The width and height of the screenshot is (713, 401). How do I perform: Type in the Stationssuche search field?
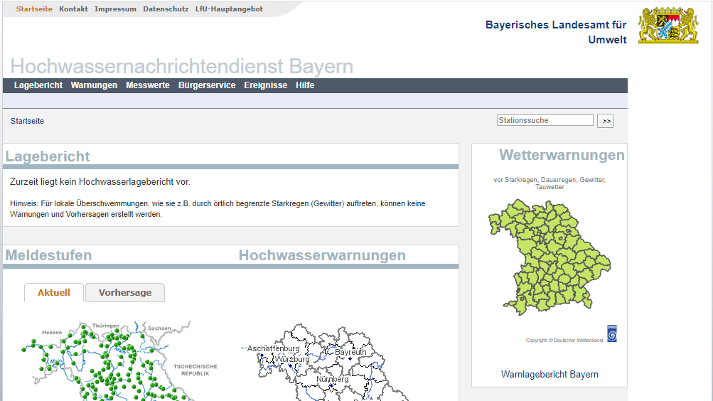tap(545, 121)
